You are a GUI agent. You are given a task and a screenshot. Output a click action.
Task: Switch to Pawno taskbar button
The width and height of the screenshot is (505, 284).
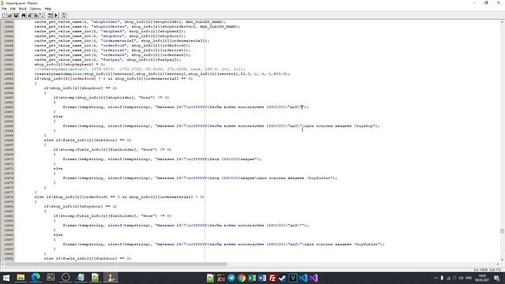coord(110,278)
